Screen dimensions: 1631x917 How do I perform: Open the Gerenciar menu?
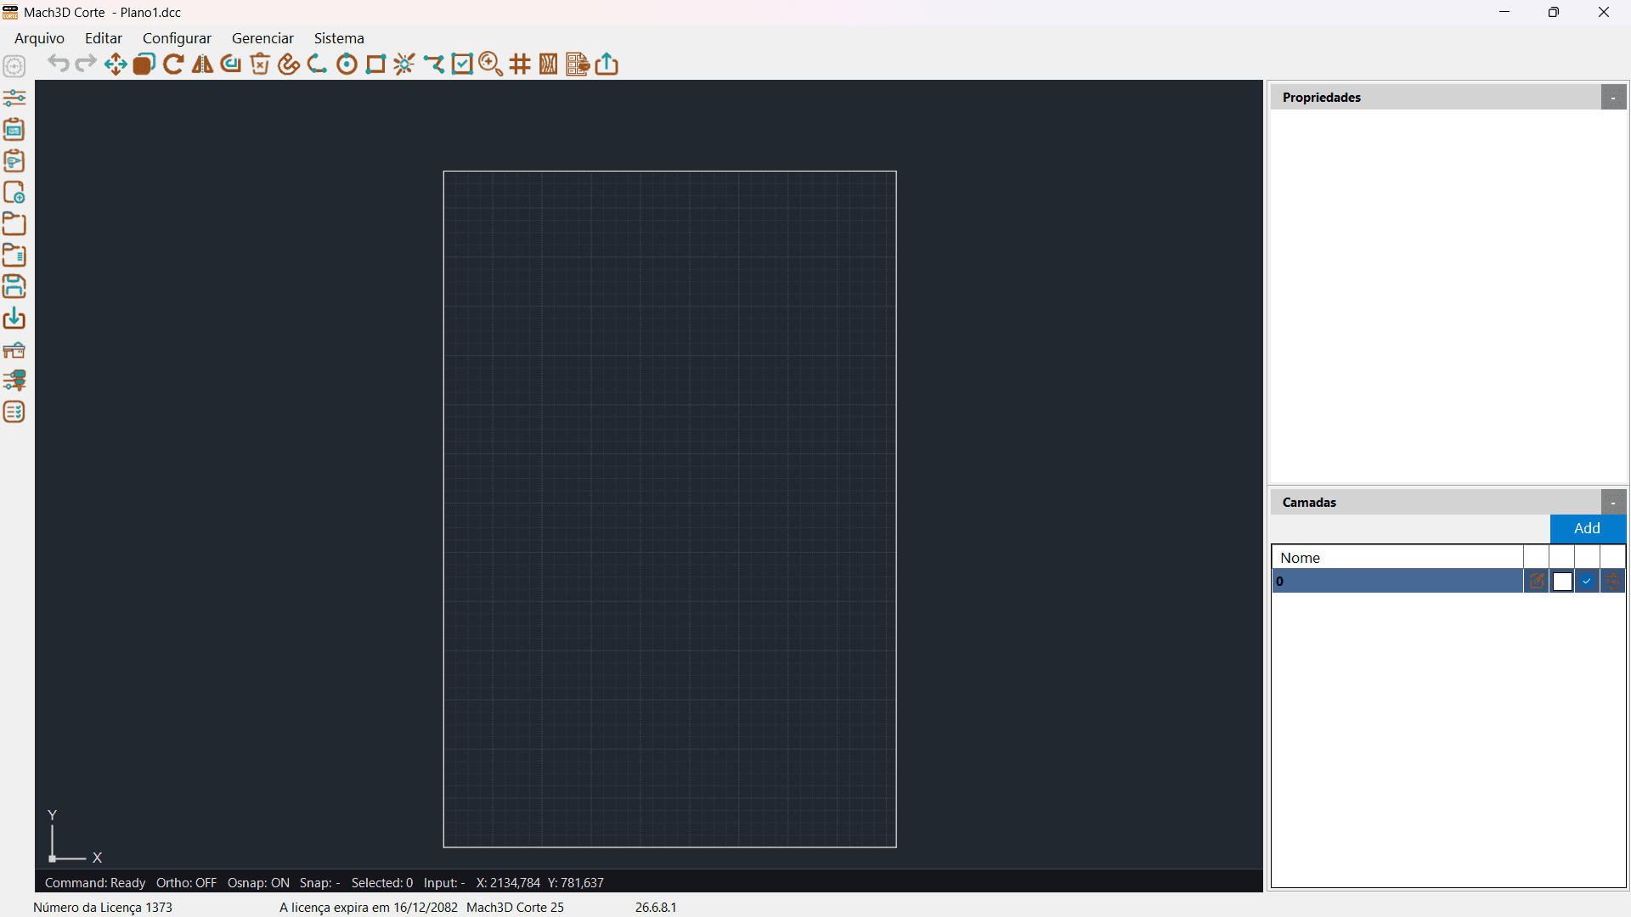pyautogui.click(x=262, y=38)
